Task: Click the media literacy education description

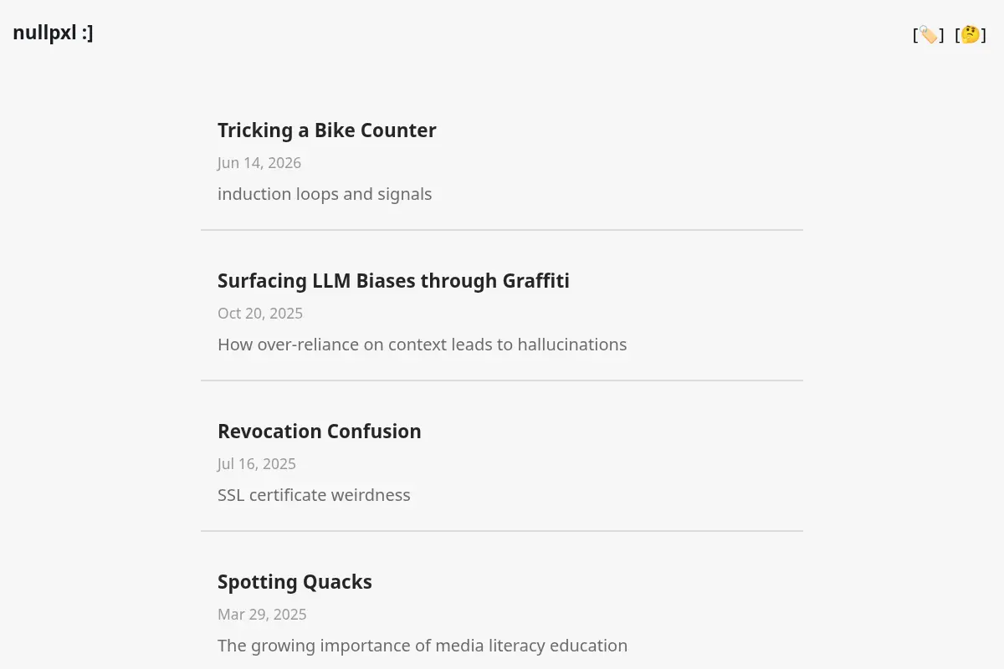Action: click(423, 646)
